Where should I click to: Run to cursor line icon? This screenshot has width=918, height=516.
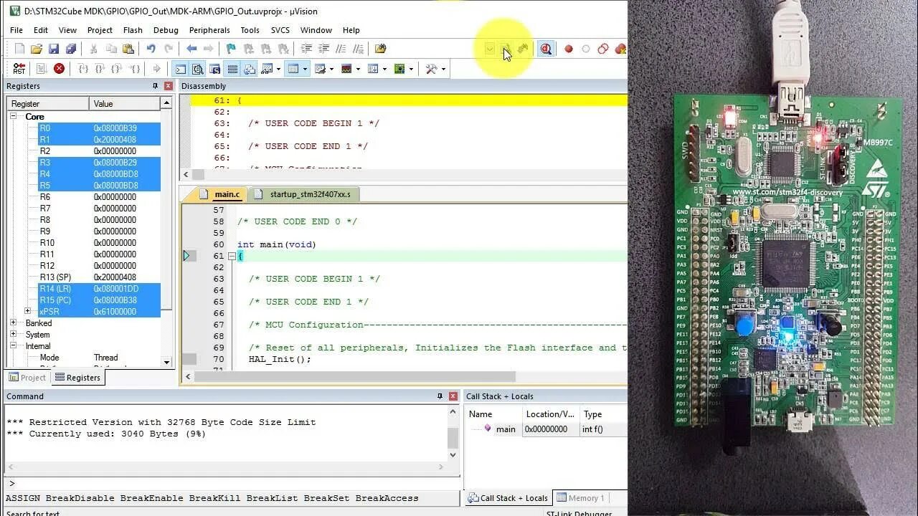coord(135,69)
